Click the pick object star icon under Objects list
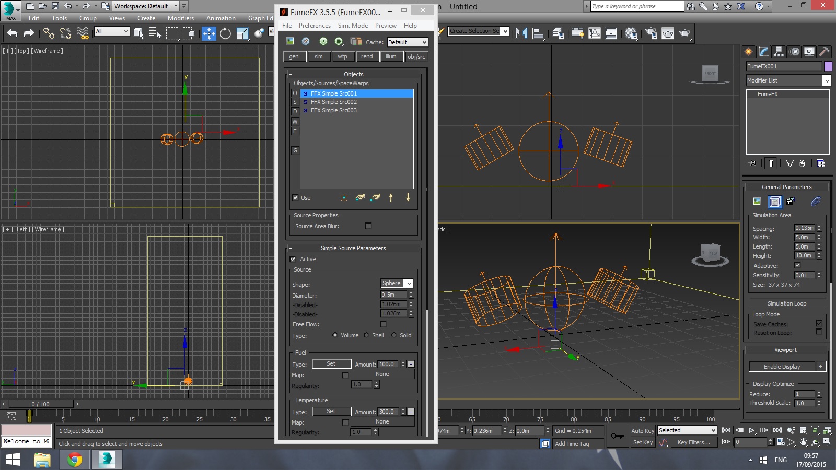836x470 pixels. (344, 197)
